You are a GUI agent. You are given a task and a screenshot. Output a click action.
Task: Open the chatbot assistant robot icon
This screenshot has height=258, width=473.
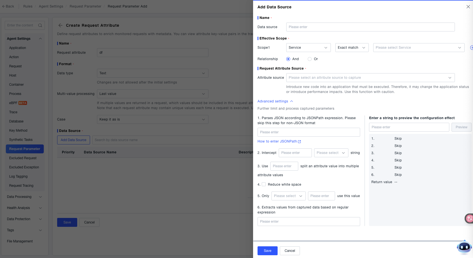[464, 247]
